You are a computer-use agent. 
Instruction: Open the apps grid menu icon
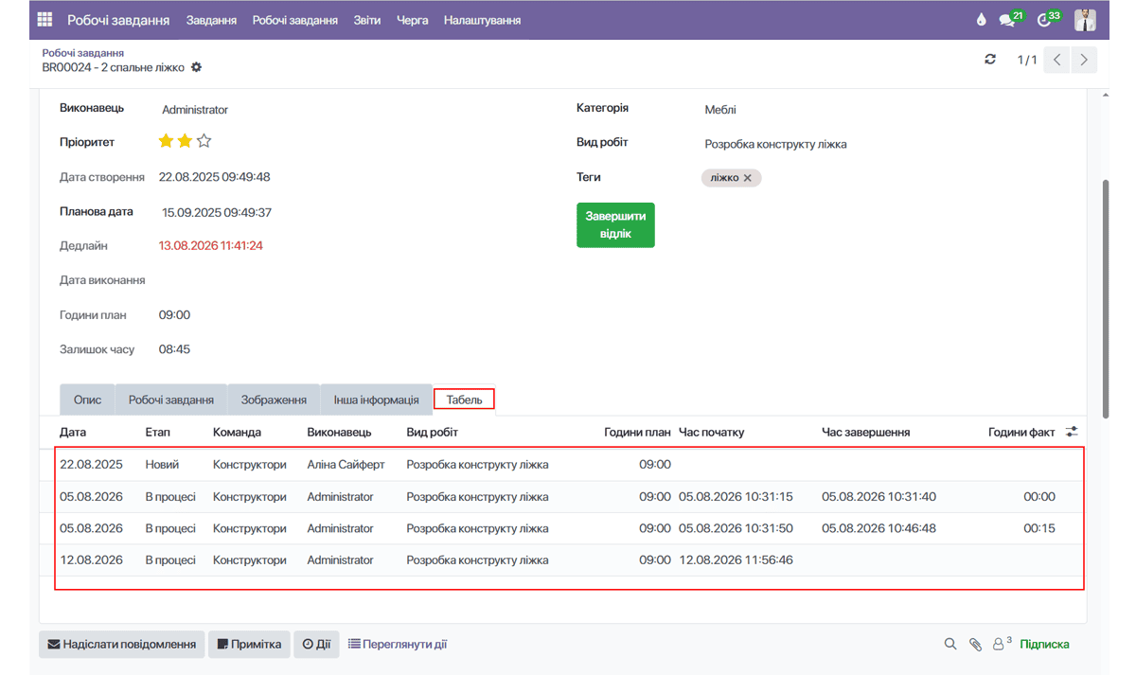click(45, 20)
